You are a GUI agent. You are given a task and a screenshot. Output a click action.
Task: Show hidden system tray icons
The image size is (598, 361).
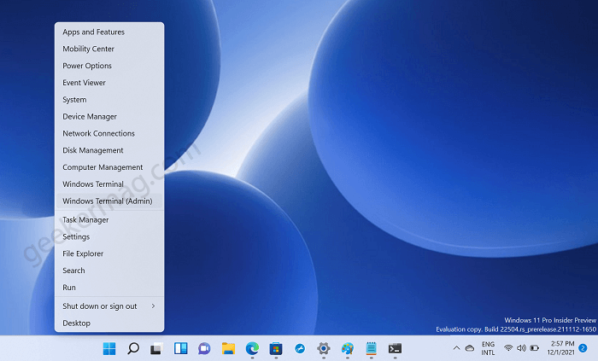456,348
